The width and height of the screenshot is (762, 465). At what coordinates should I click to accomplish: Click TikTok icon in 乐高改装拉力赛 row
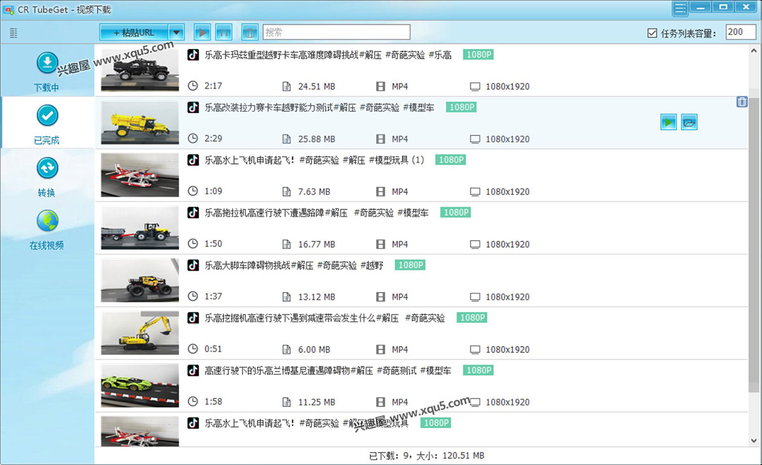pyautogui.click(x=193, y=107)
